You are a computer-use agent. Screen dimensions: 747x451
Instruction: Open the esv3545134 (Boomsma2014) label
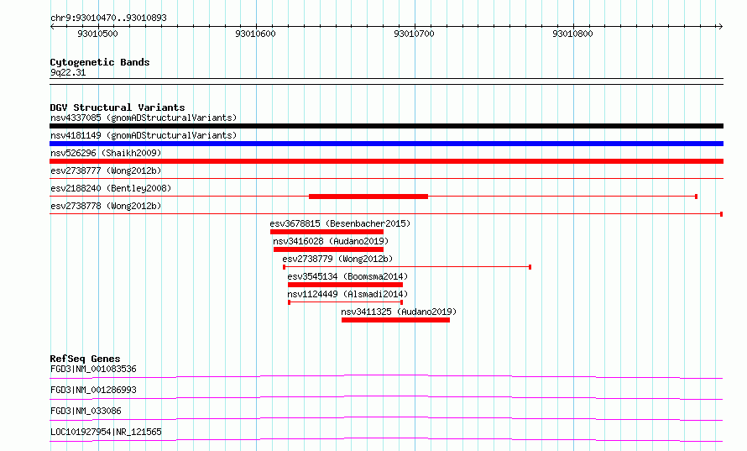[347, 276]
